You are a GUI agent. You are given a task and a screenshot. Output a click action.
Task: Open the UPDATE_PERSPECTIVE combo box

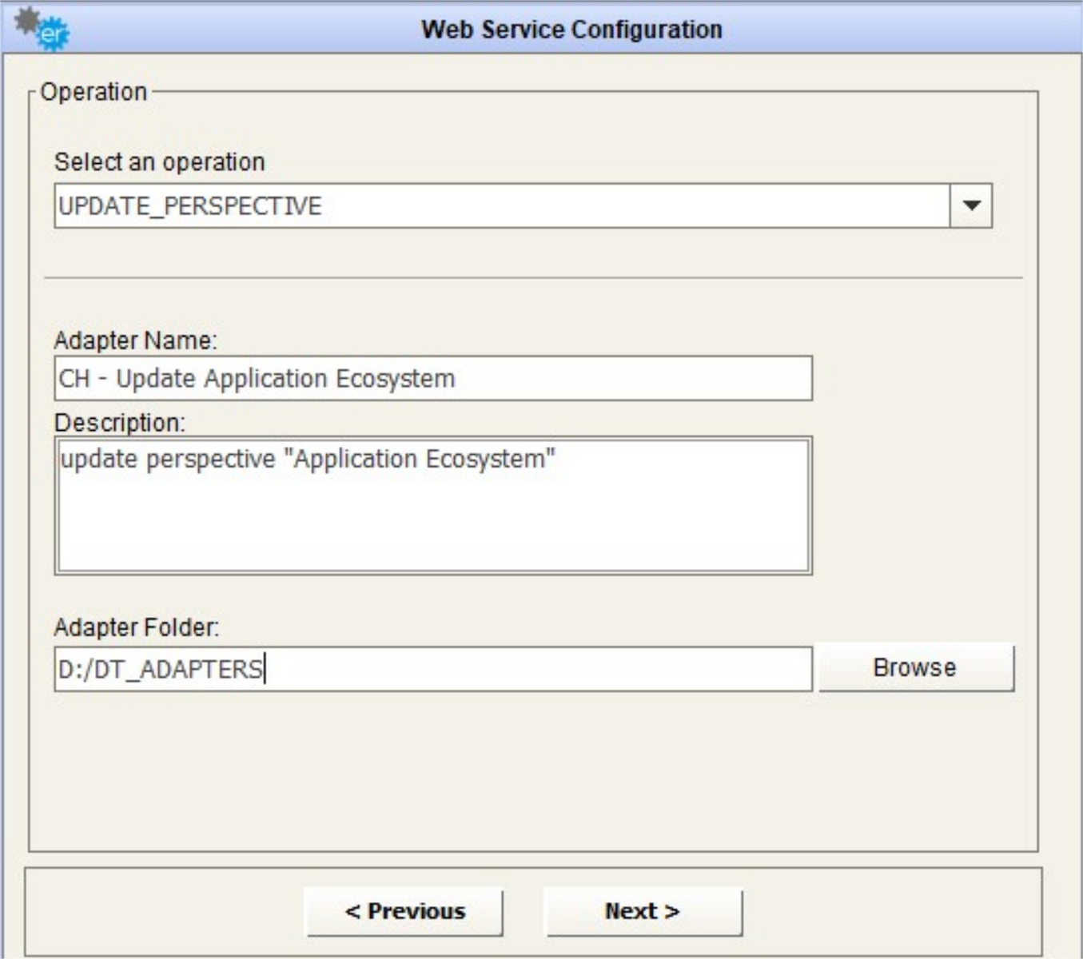(x=502, y=206)
